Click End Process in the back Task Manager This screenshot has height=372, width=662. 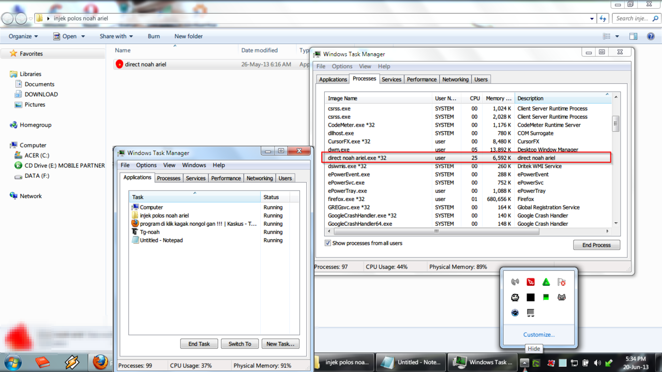(x=596, y=245)
